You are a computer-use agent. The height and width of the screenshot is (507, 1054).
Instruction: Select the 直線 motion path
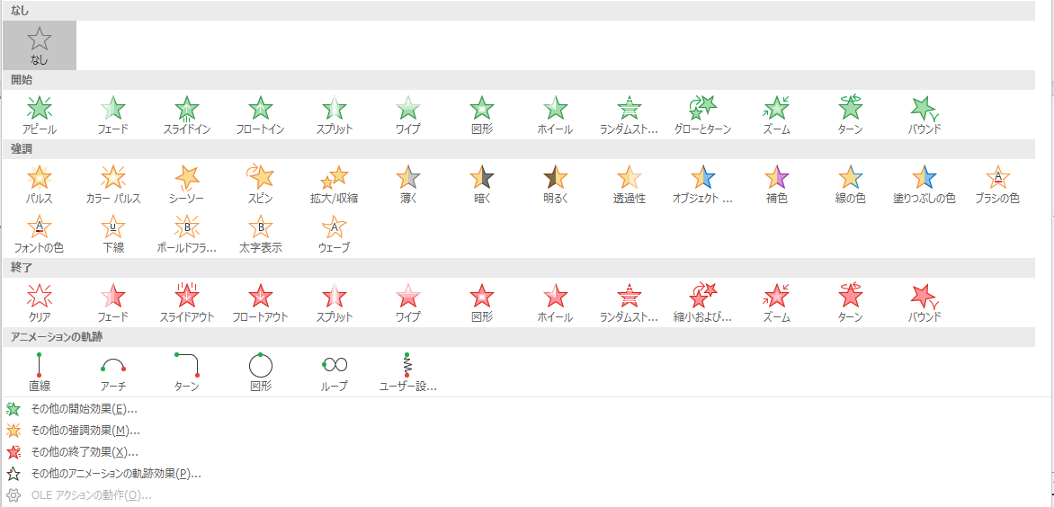(x=39, y=372)
